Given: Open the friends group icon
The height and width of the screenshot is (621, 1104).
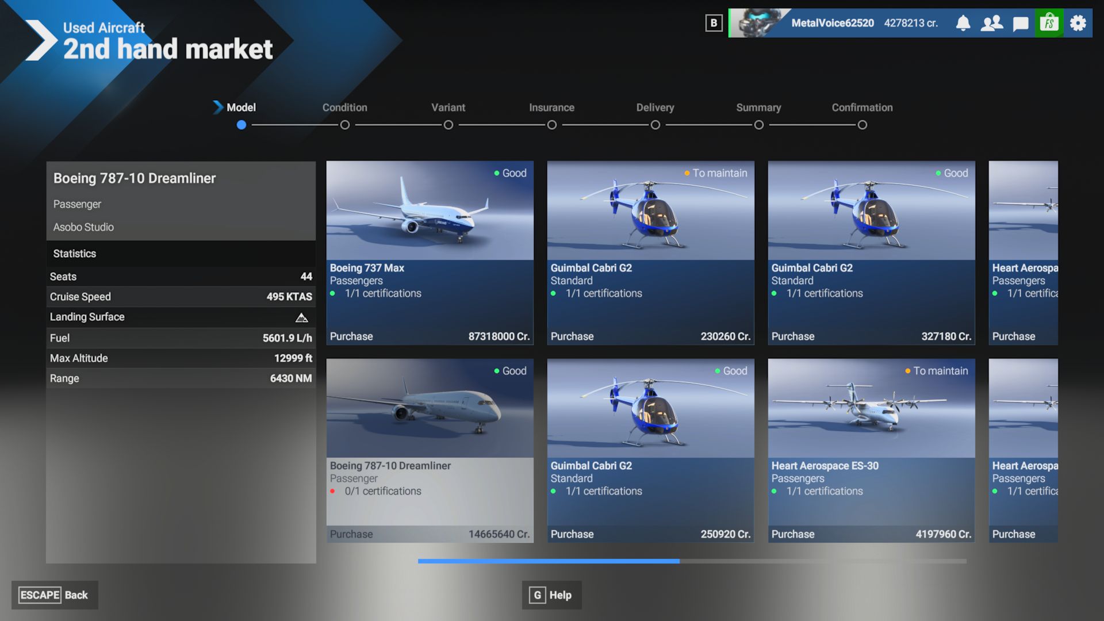Looking at the screenshot, I should [x=992, y=23].
